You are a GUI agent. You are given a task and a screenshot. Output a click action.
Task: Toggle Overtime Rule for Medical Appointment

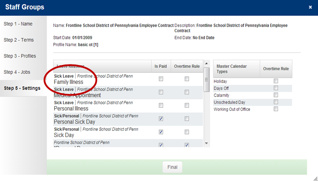187,92
